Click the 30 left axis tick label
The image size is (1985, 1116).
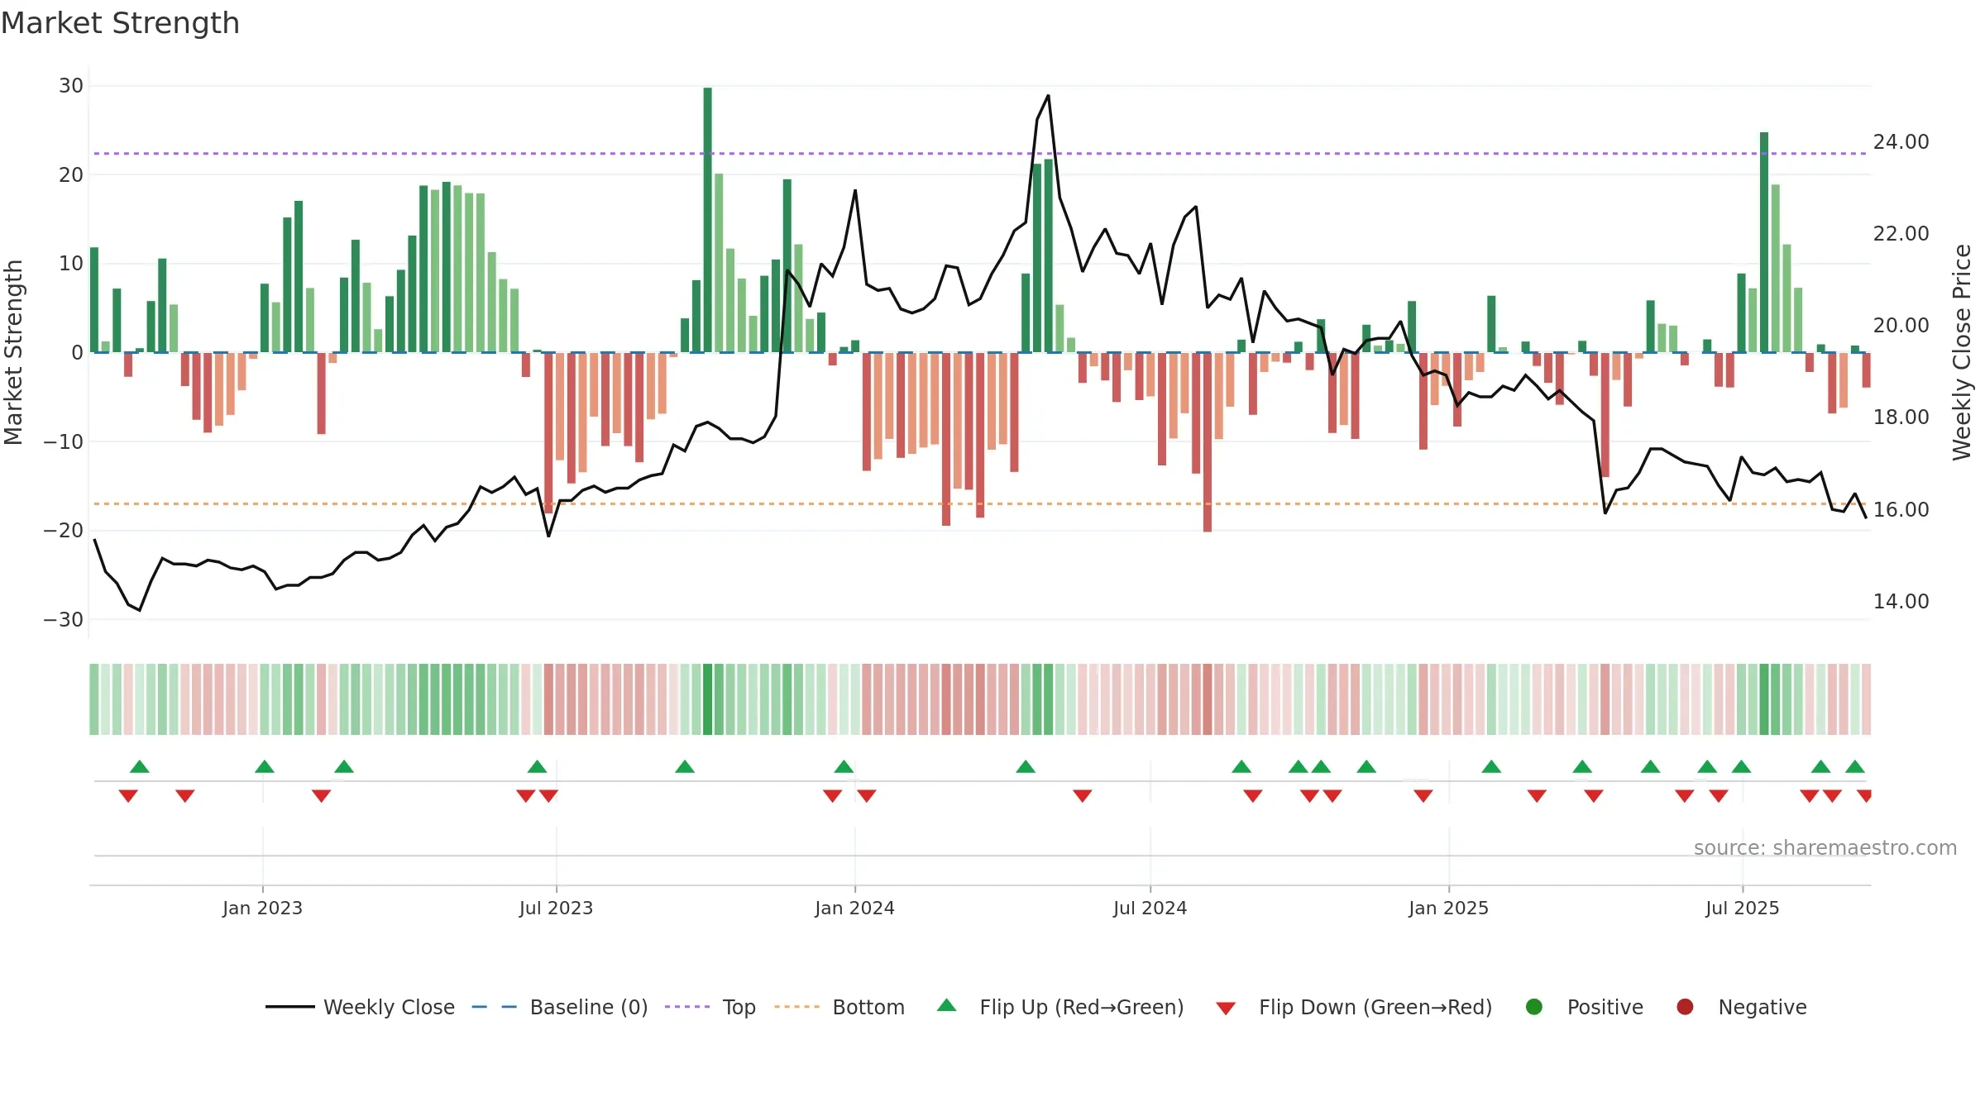coord(71,86)
